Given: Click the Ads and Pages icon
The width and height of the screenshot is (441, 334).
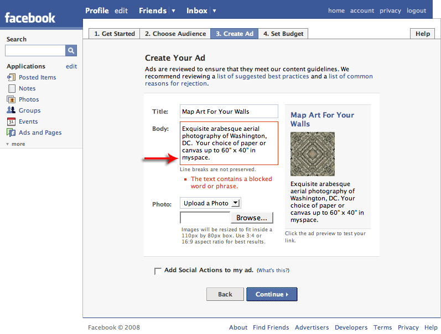Looking at the screenshot, I should (x=11, y=132).
